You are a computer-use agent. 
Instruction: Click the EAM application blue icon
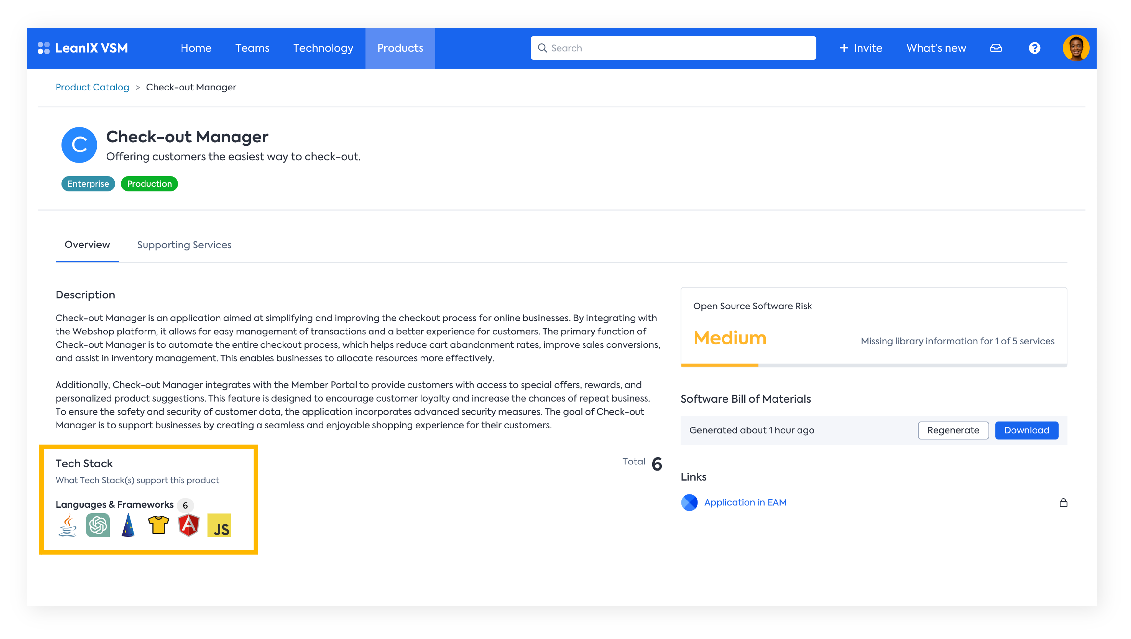(689, 502)
